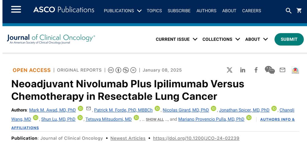This screenshot has width=307, height=144.
Task: Show all authors in the list
Action: tap(155, 119)
